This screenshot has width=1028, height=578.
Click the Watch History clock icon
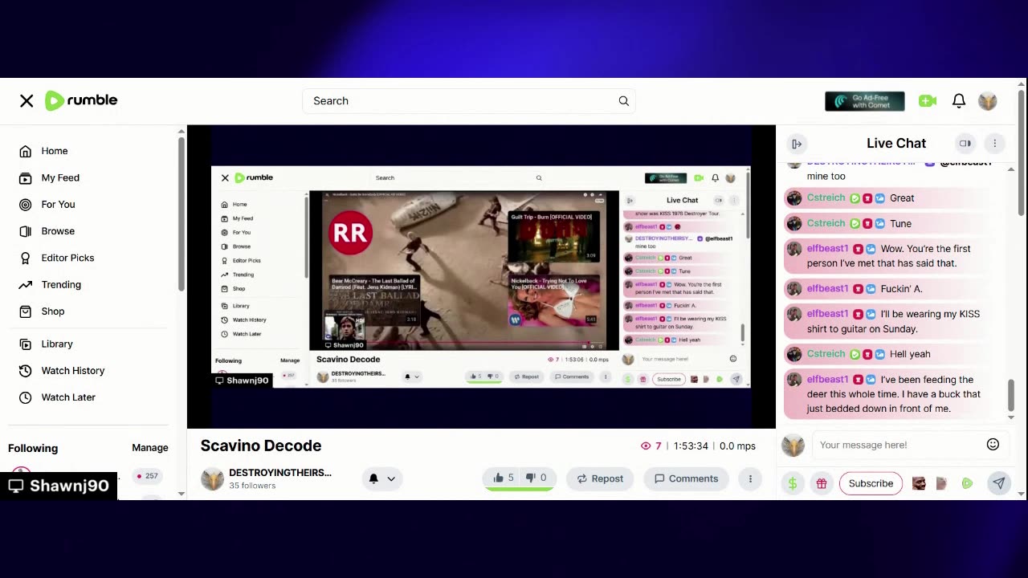pos(26,371)
